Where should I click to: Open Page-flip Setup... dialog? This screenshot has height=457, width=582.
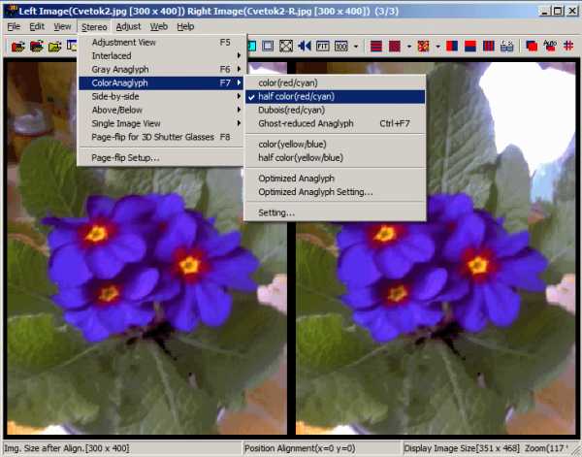click(x=161, y=158)
